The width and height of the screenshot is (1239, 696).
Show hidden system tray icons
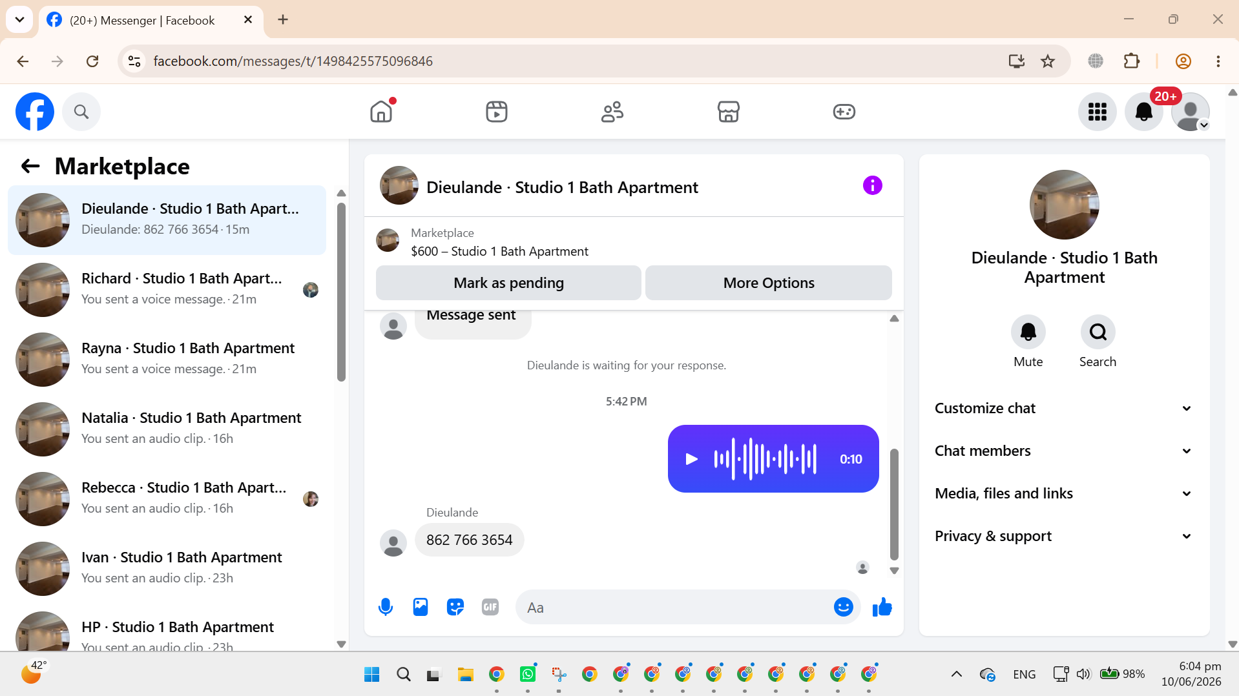coord(956,674)
